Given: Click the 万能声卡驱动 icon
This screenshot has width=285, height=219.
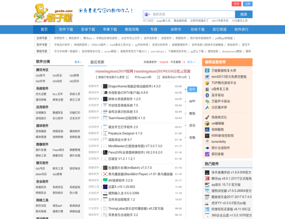Looking at the screenshot, I should (207, 101).
